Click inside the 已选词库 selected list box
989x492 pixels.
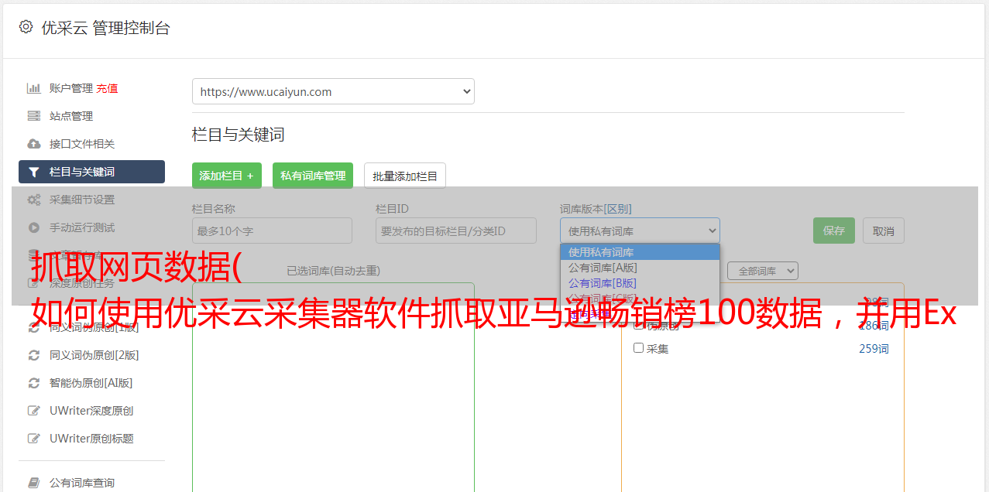click(333, 387)
